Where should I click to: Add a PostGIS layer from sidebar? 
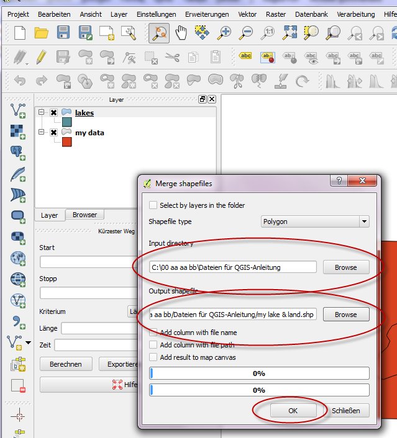17,153
